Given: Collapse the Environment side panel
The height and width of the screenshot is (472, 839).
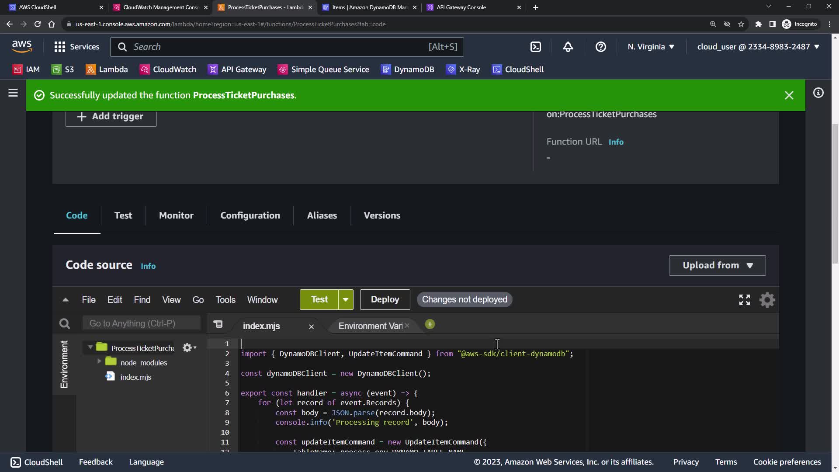Looking at the screenshot, I should [64, 364].
